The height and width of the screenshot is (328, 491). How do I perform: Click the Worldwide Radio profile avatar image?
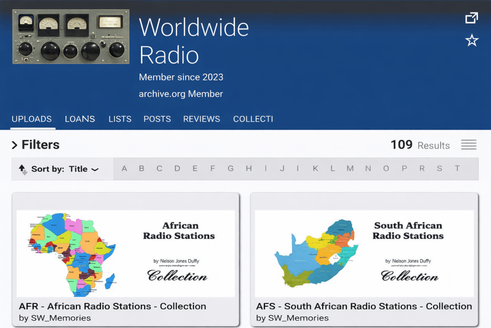(71, 37)
